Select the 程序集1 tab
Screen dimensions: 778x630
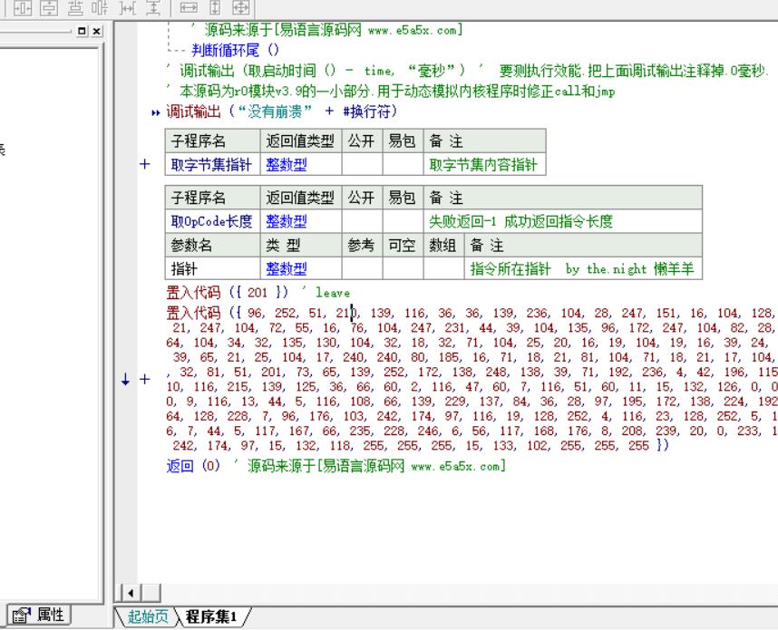pyautogui.click(x=210, y=617)
